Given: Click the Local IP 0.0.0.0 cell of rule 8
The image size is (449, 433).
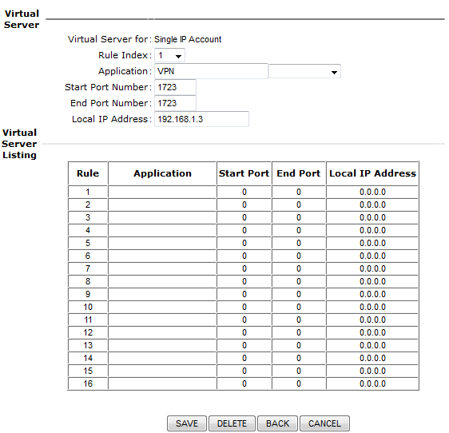Looking at the screenshot, I should point(372,281).
